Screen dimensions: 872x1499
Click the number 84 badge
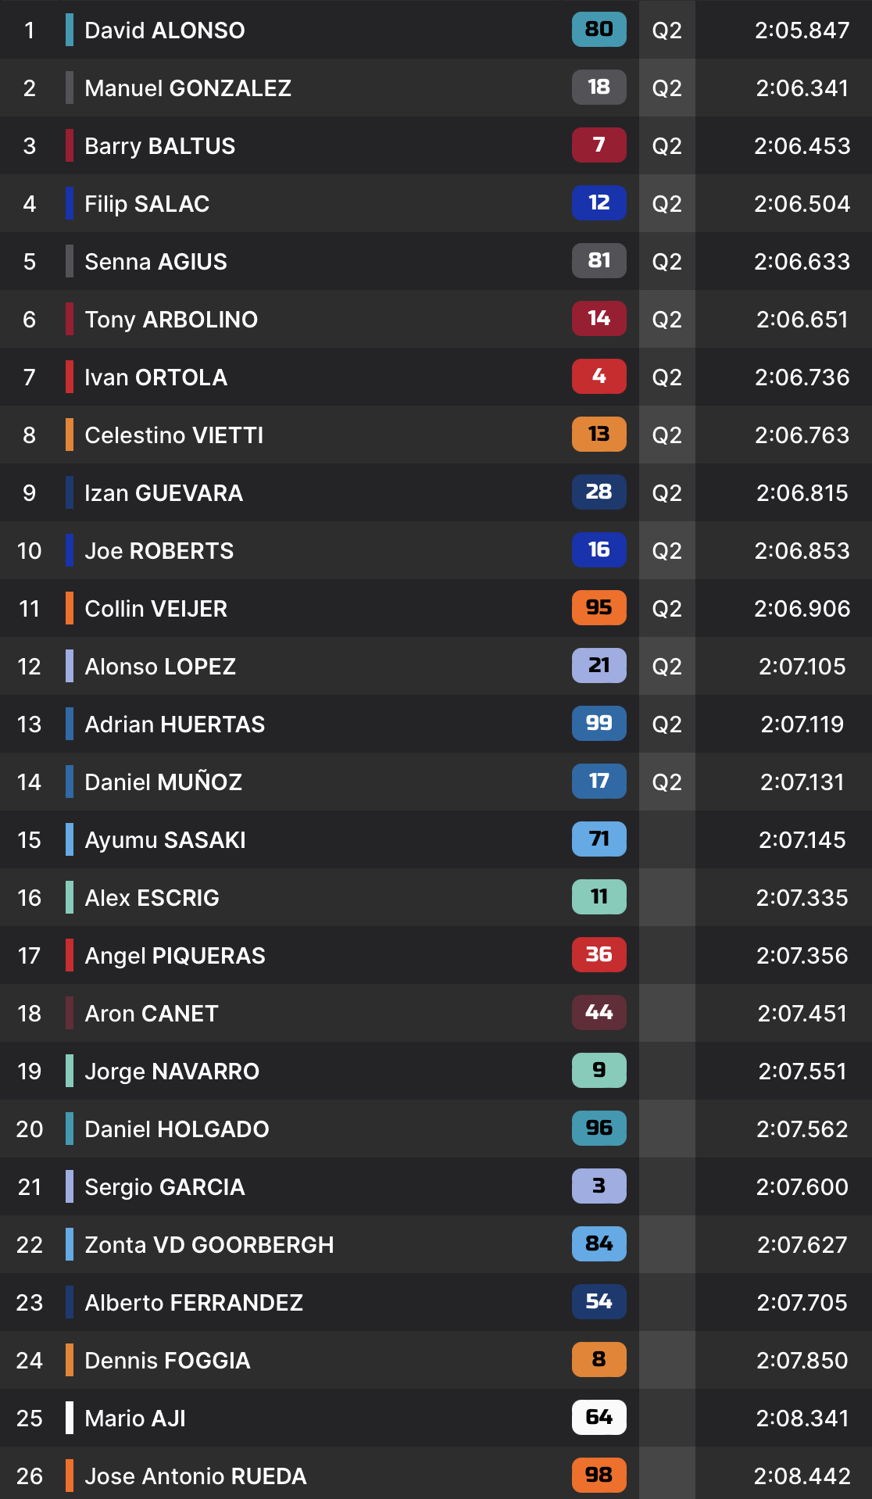point(599,1244)
